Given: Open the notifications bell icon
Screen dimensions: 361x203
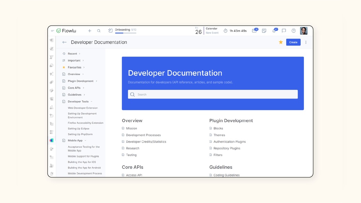Looking at the screenshot, I should coord(274,31).
